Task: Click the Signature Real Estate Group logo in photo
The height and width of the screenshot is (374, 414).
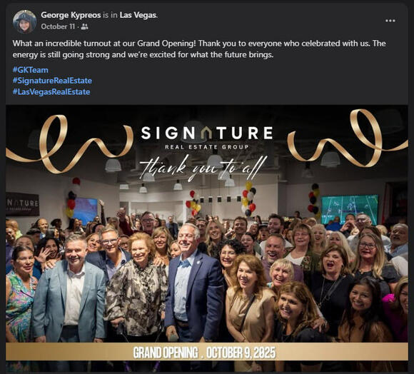Action: 207,137
